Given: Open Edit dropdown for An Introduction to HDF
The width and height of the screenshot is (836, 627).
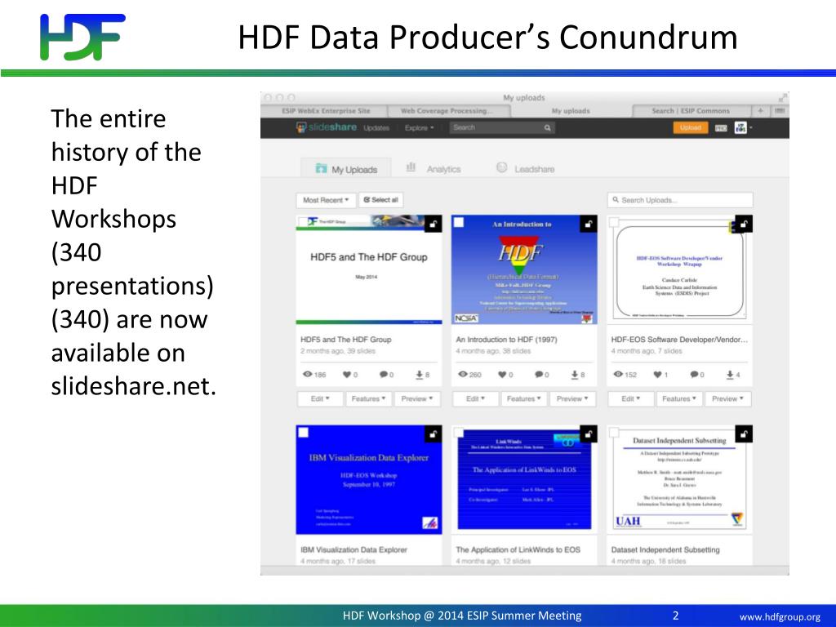Looking at the screenshot, I should tap(475, 398).
